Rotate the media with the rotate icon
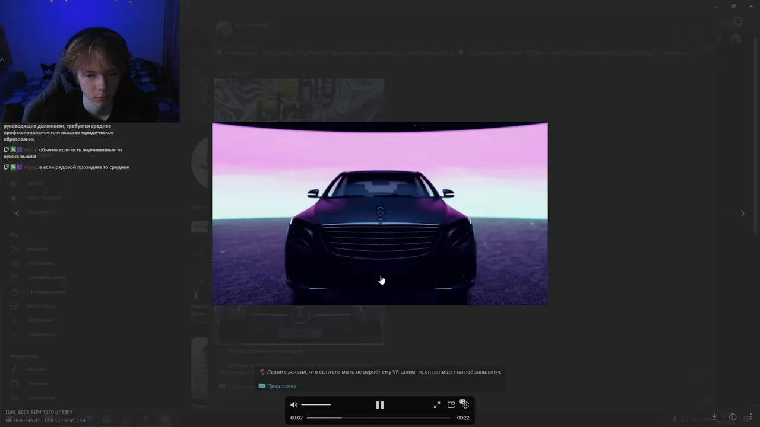Image resolution: width=760 pixels, height=427 pixels. (733, 417)
